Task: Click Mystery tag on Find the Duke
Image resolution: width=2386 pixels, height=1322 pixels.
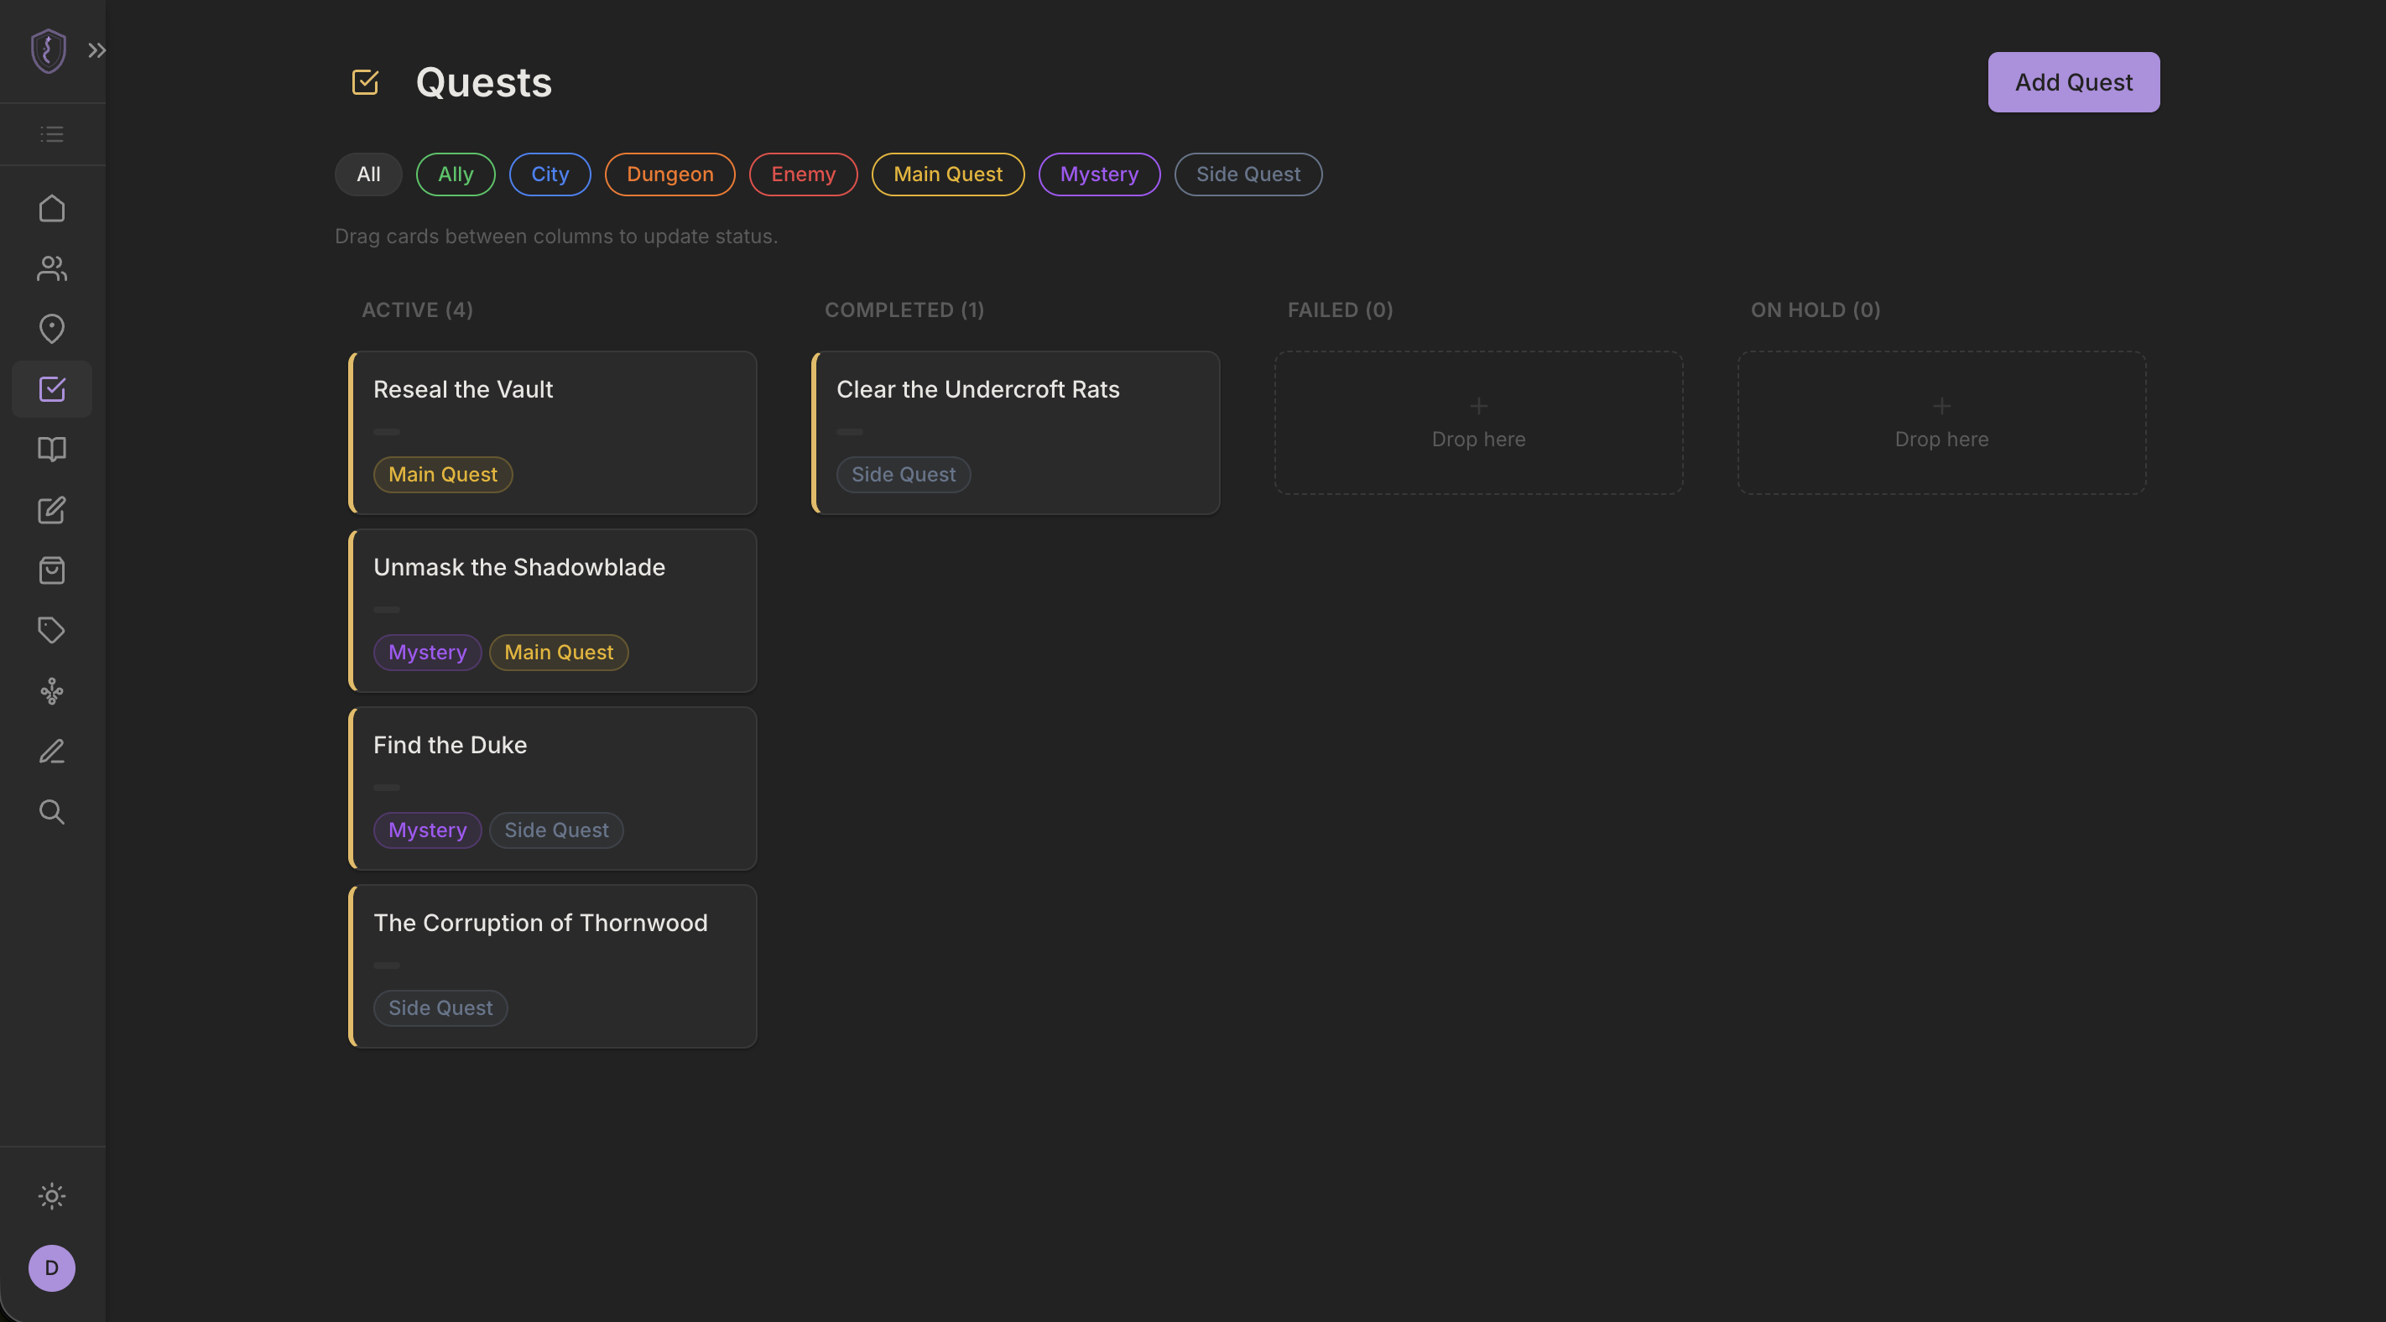Action: tap(427, 830)
